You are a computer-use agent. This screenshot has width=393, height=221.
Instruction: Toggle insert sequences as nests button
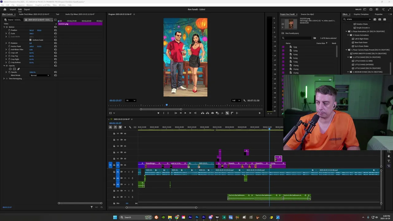[111, 127]
